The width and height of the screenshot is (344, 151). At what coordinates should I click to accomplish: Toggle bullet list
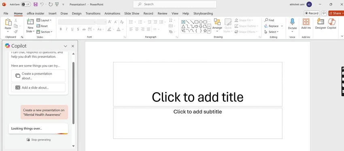[x=131, y=22]
